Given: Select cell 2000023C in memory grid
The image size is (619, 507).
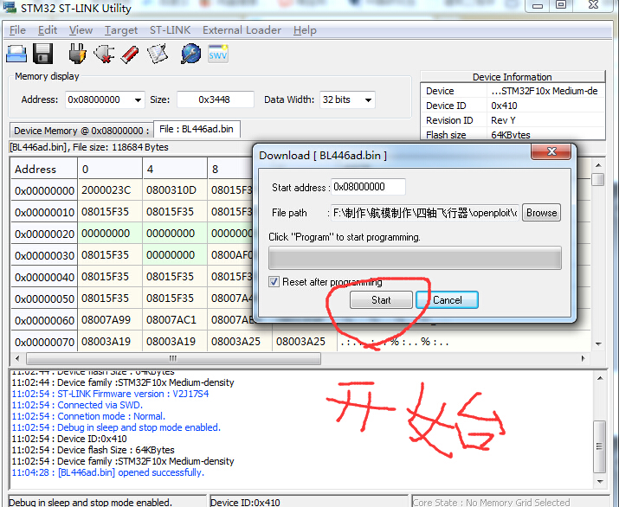Looking at the screenshot, I should [110, 190].
